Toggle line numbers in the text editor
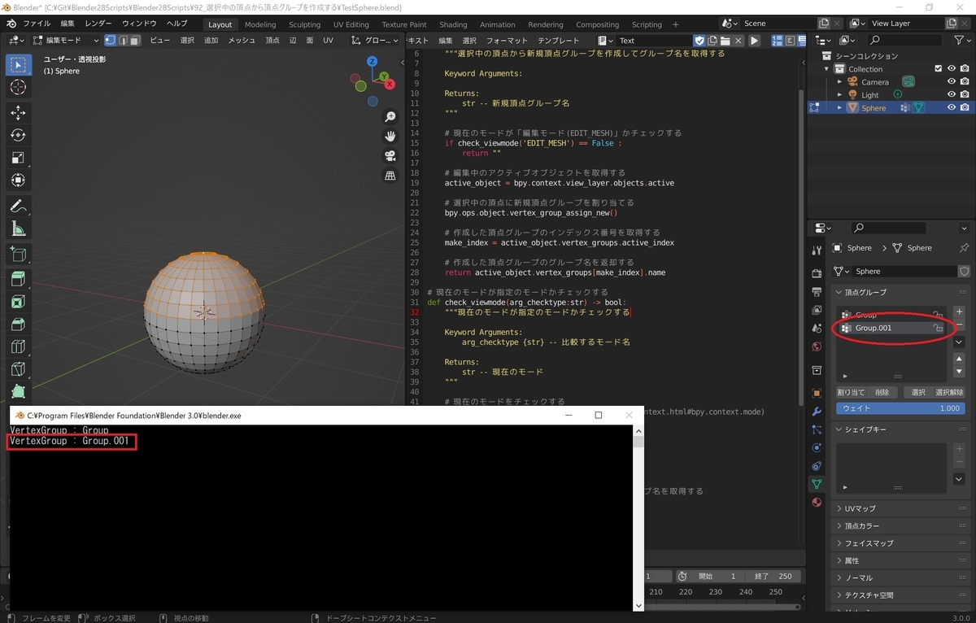Viewport: 976px width, 623px height. pos(778,40)
